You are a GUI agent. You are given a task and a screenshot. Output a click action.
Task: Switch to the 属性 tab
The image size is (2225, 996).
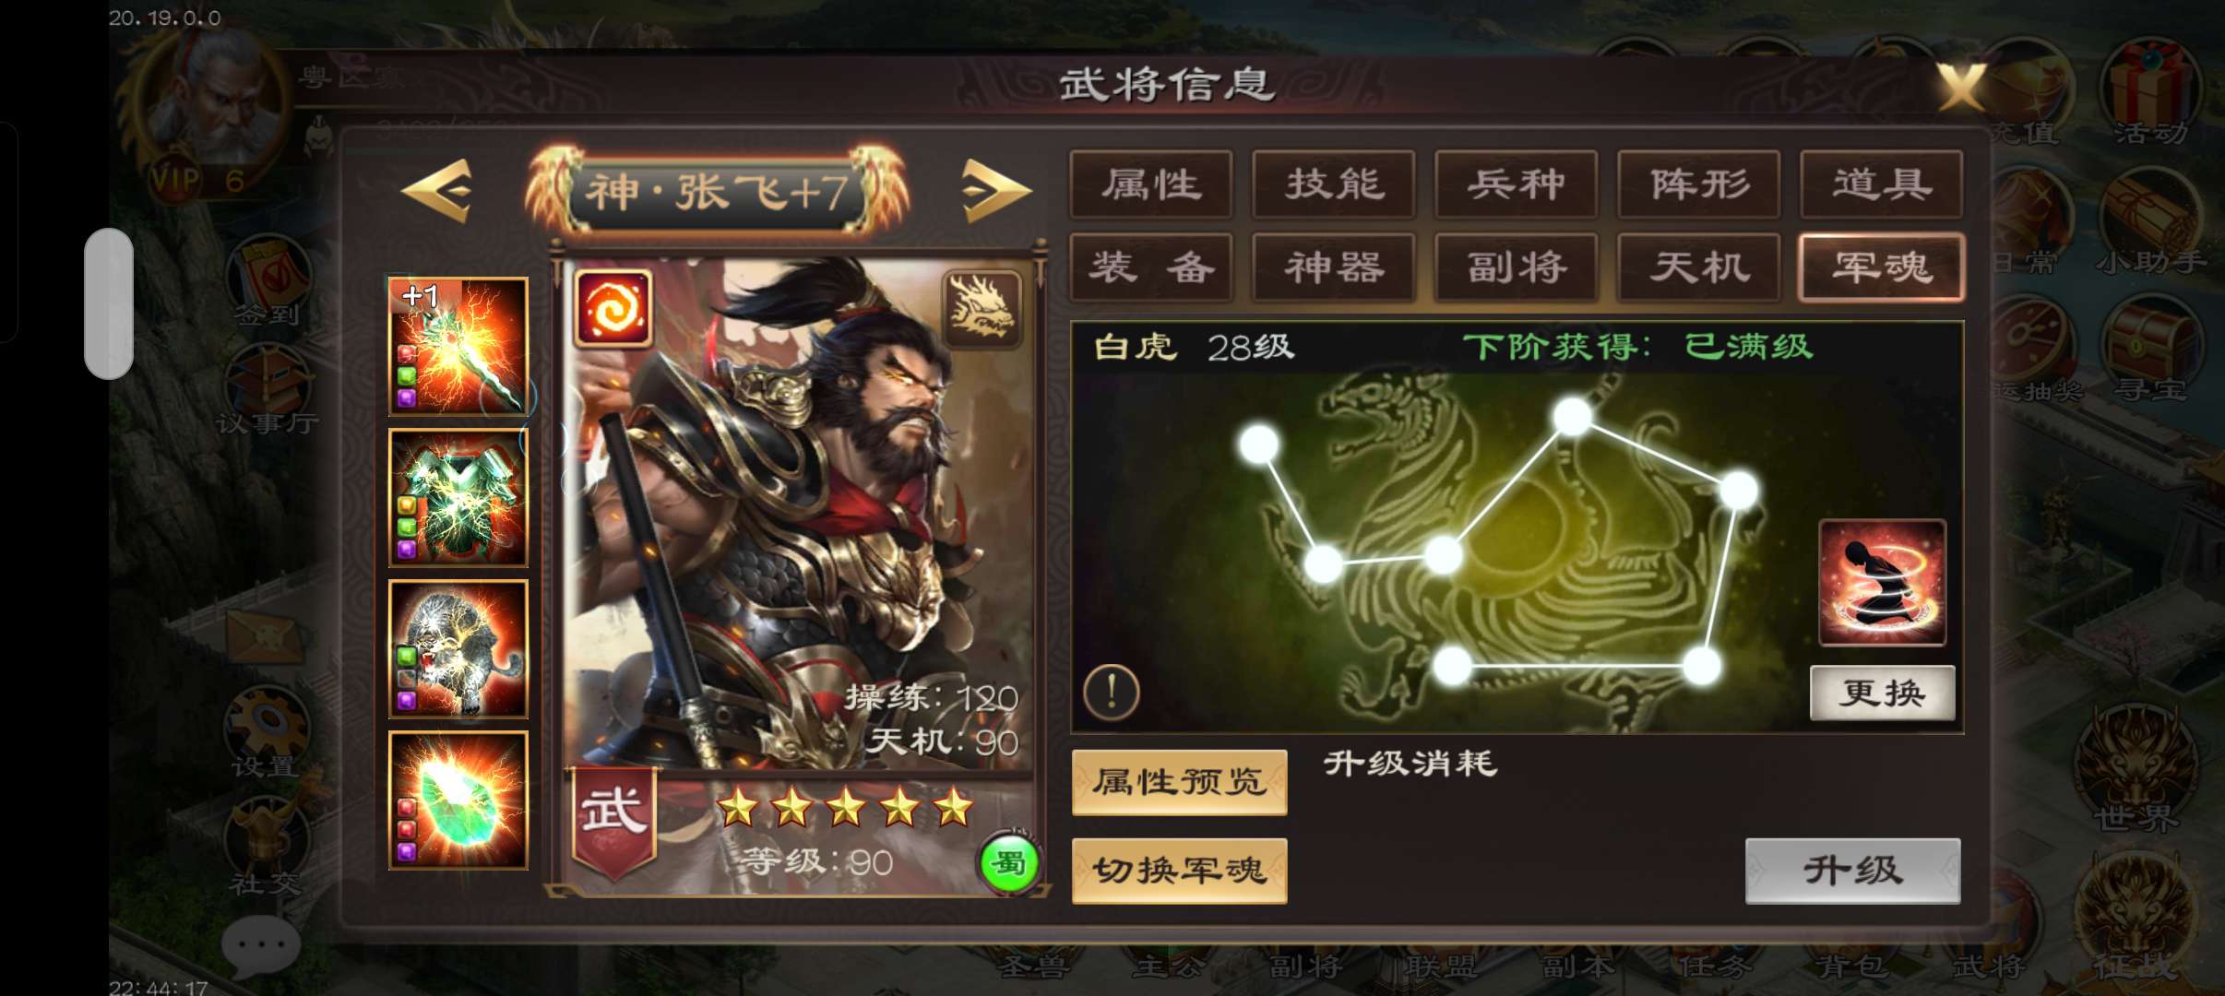tap(1151, 184)
